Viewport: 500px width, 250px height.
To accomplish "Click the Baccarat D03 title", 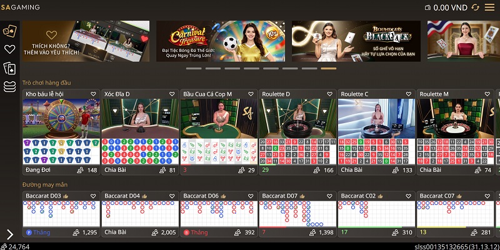I will coord(43,196).
